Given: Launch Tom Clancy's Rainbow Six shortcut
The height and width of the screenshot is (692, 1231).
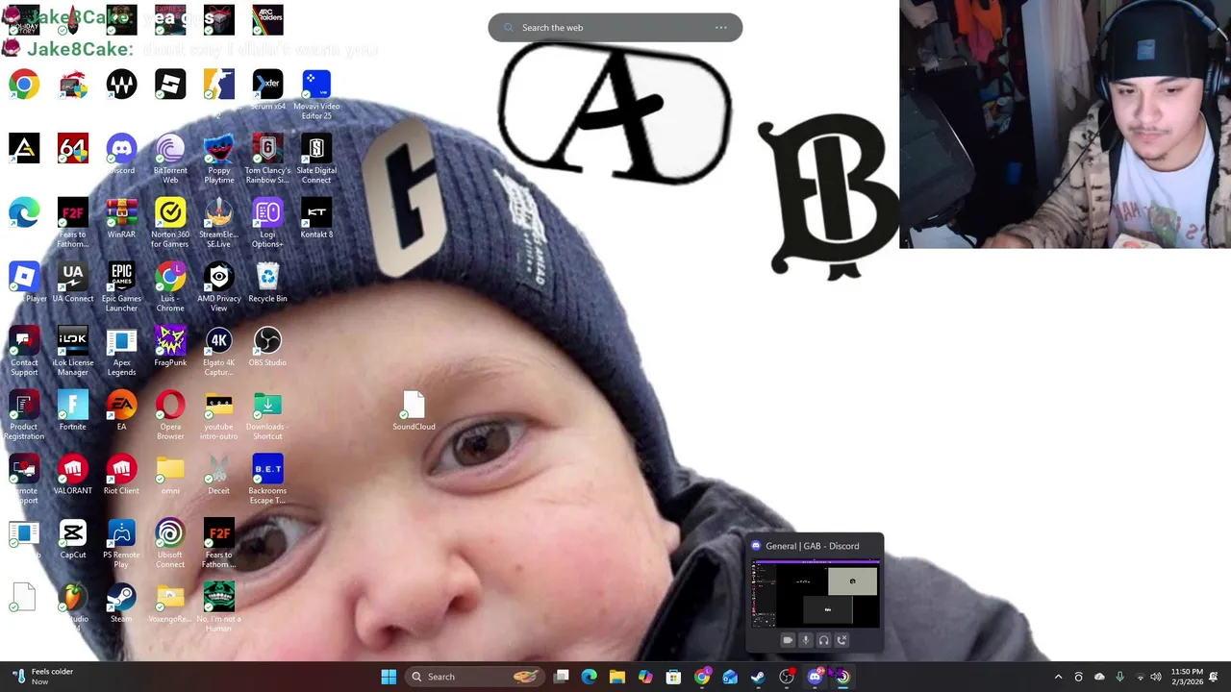Looking at the screenshot, I should coord(267,159).
